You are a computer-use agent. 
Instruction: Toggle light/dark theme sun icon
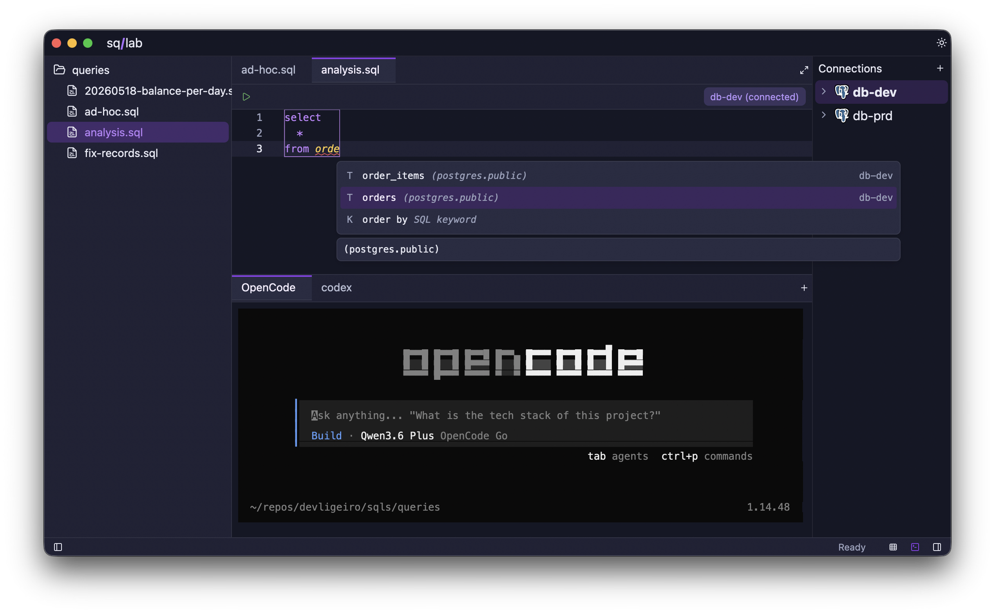[941, 43]
